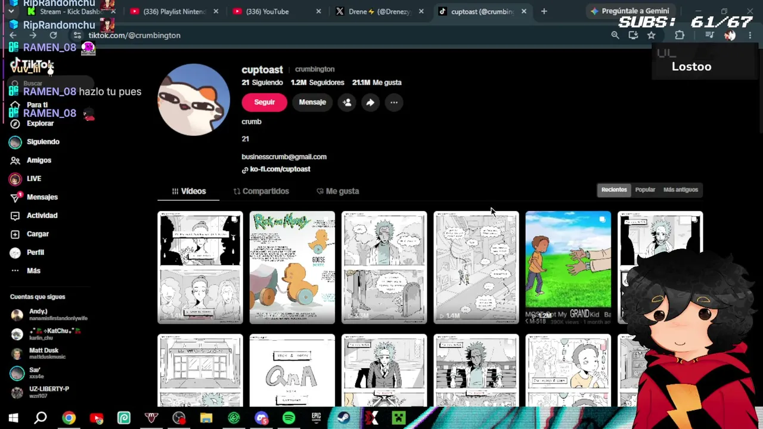Open the LIVE section in sidebar
Image resolution: width=763 pixels, height=429 pixels.
25,179
